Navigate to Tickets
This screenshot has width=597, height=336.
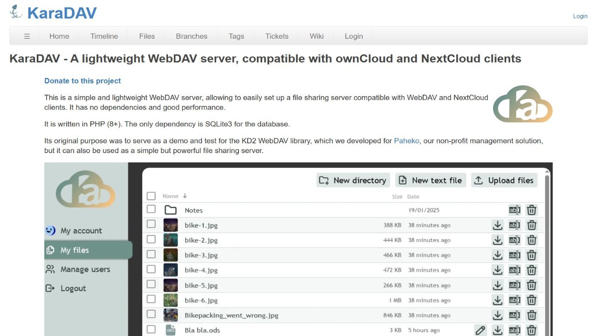point(277,36)
